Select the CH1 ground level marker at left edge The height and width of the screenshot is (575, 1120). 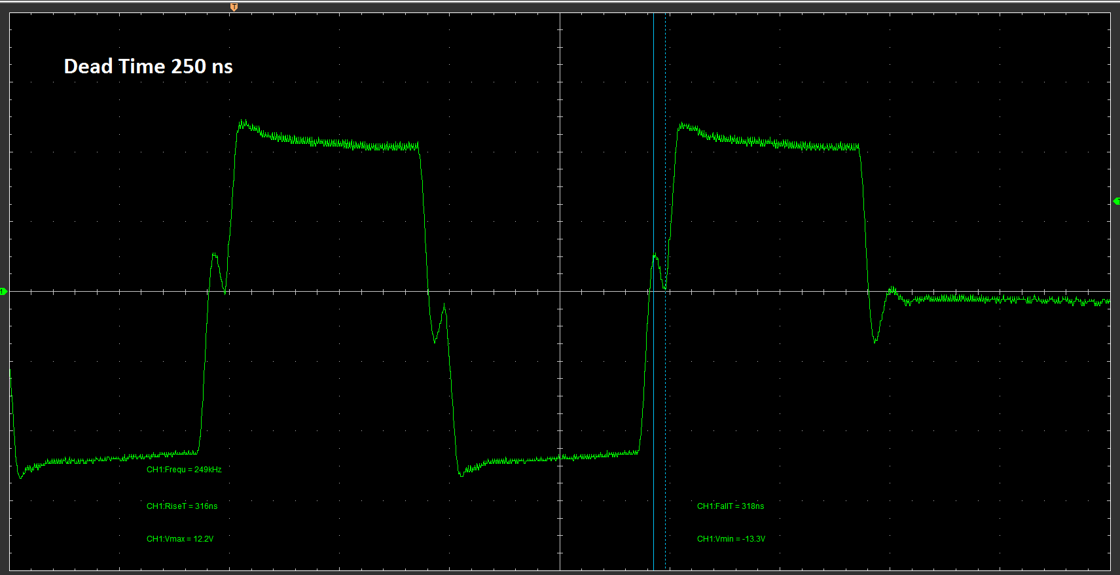(3, 292)
